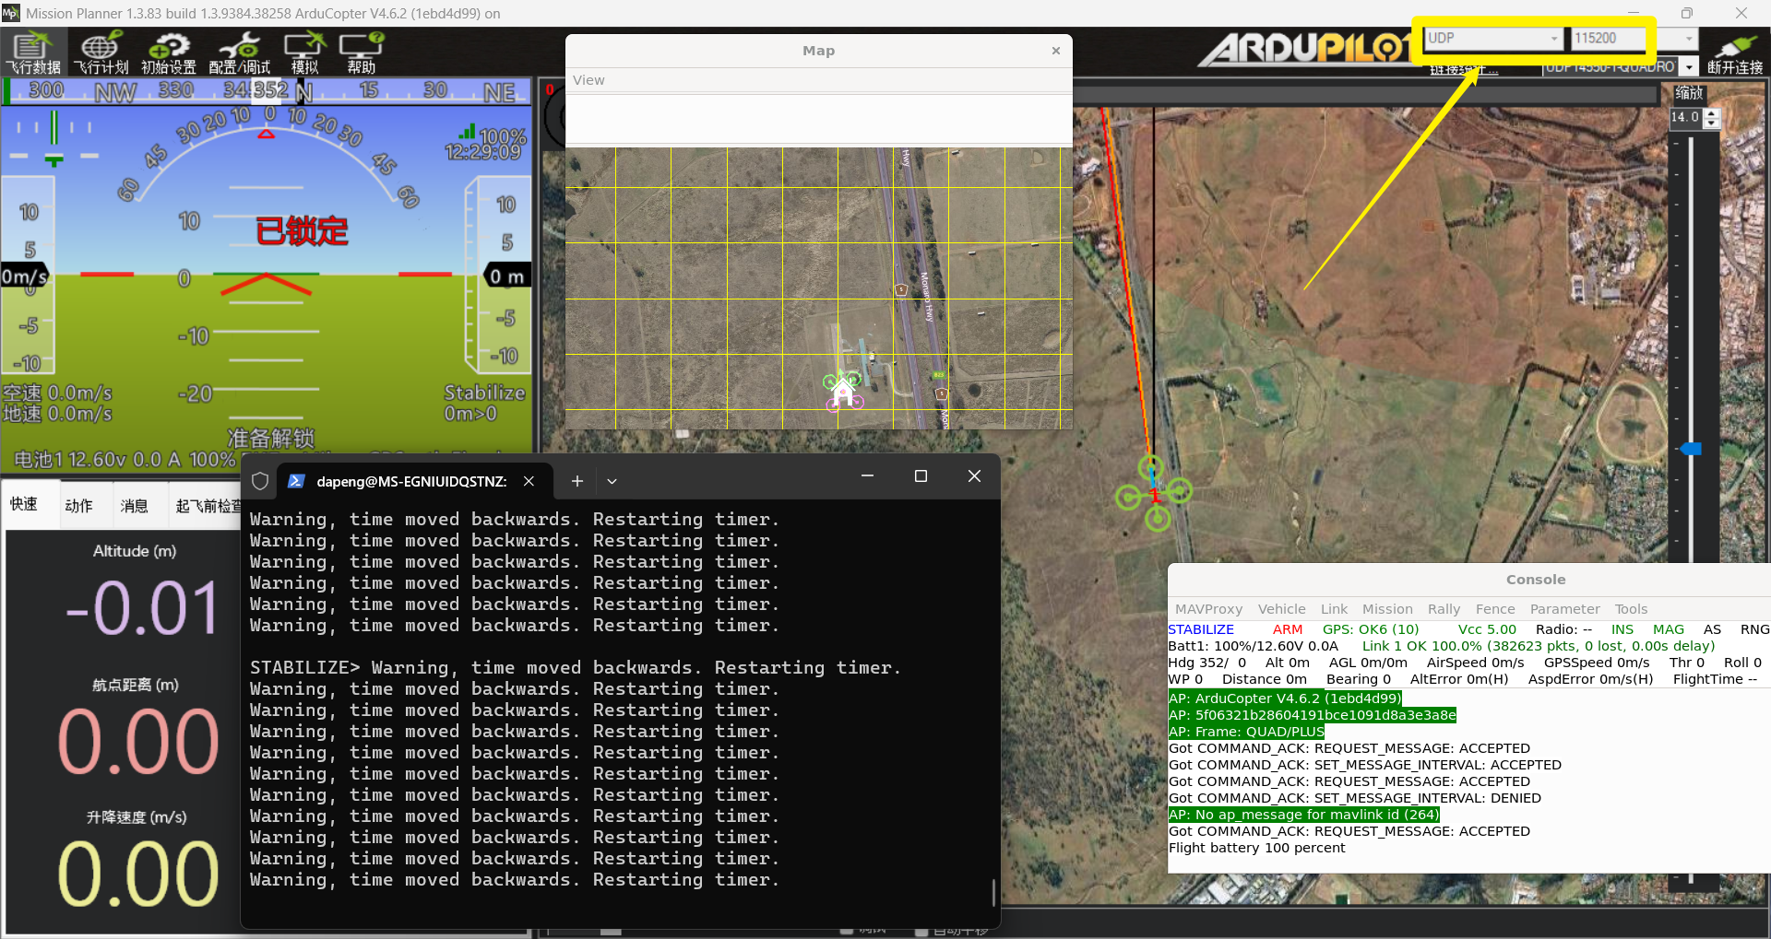Open a new terminal tab with plus

pyautogui.click(x=577, y=481)
